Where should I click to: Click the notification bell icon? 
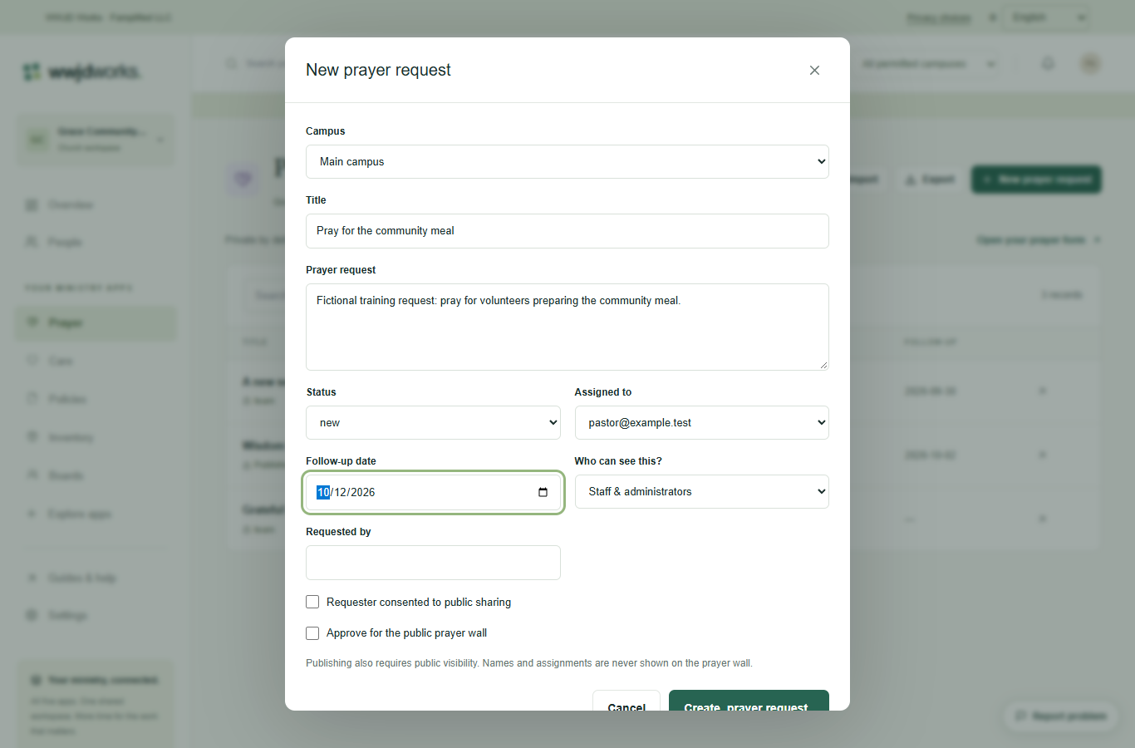(x=1048, y=63)
